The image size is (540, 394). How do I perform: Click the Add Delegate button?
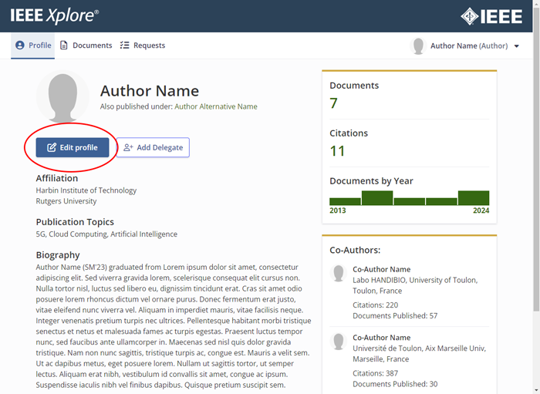[x=153, y=147]
